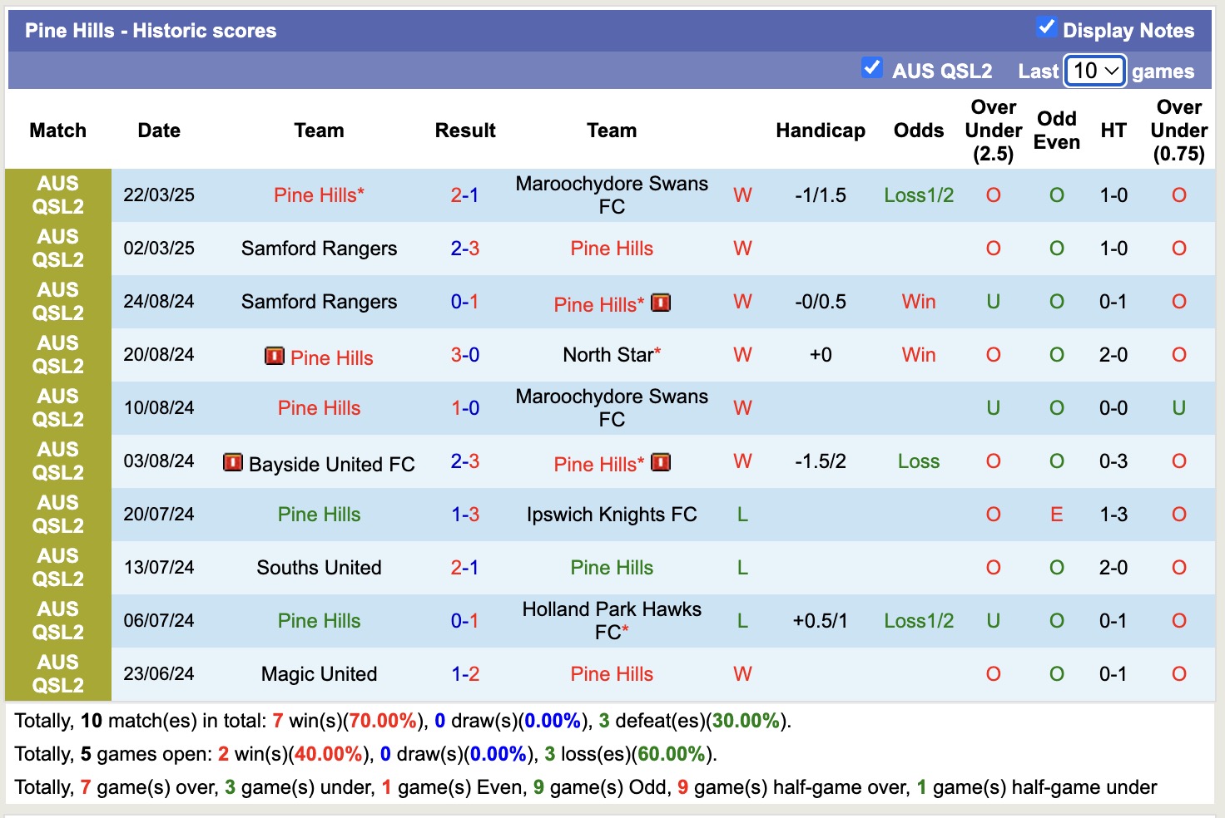Select Samford Rangers in the 02/03/25 row
The image size is (1225, 818).
point(319,248)
